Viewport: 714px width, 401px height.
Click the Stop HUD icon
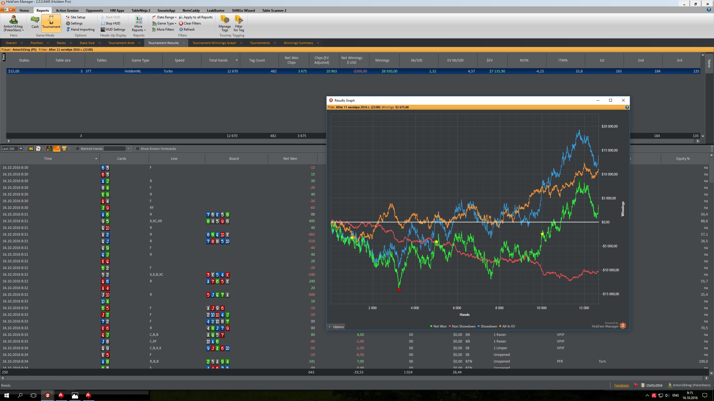[103, 23]
